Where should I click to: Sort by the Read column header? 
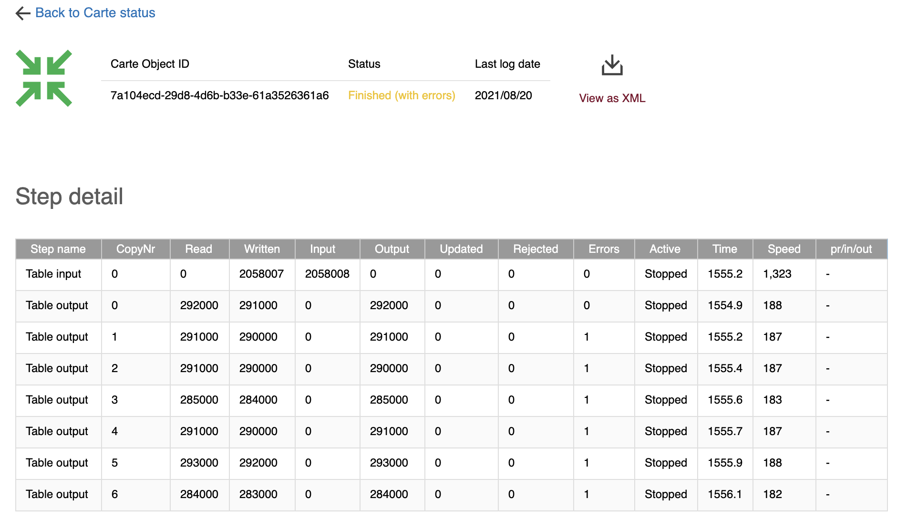click(199, 249)
